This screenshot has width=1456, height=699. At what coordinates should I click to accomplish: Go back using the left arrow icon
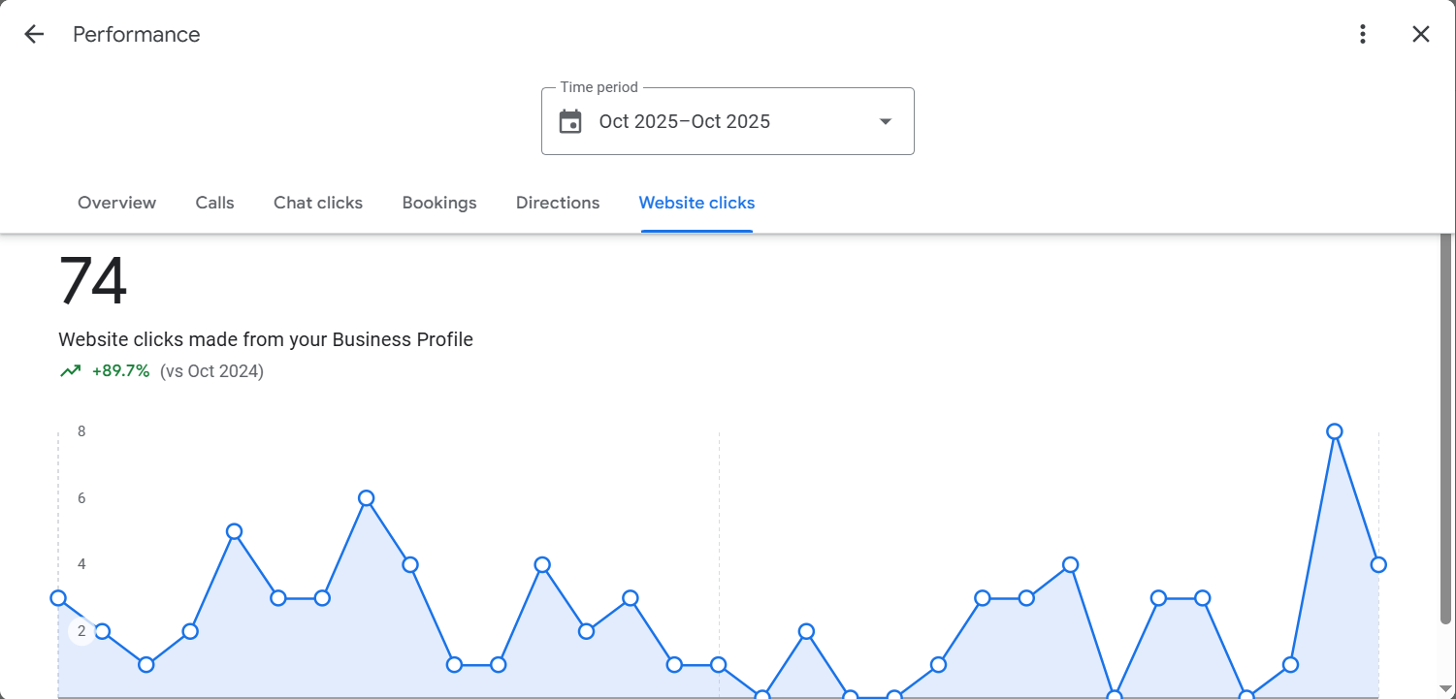coord(34,35)
